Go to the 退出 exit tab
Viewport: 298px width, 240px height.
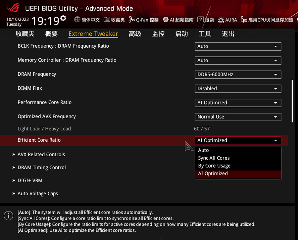click(x=228, y=34)
